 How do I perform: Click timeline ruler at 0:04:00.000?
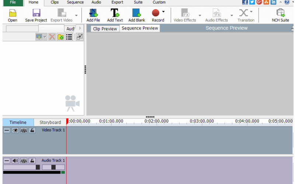[x=247, y=121]
